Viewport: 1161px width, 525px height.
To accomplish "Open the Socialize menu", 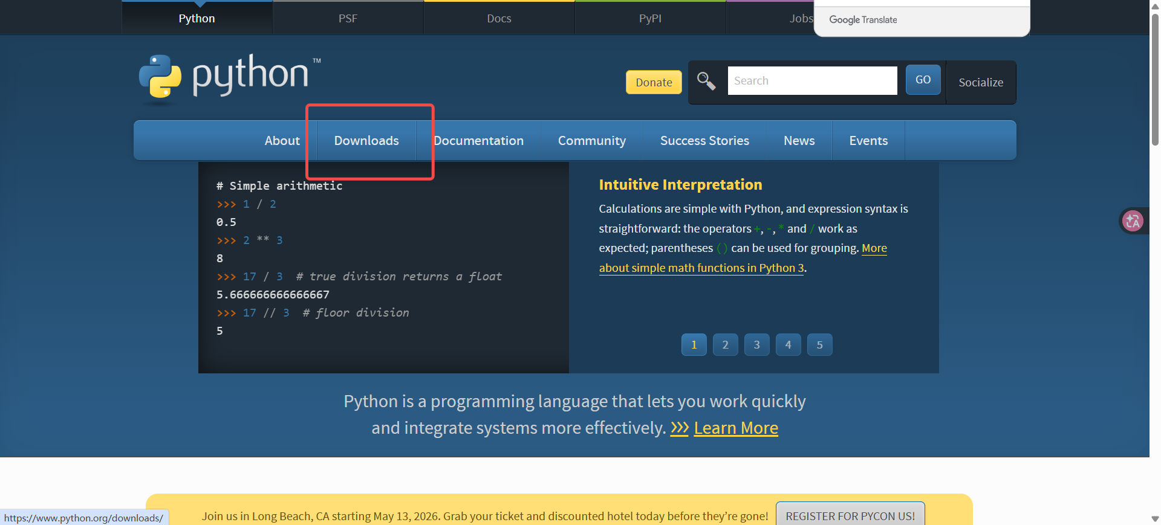I will coord(981,82).
